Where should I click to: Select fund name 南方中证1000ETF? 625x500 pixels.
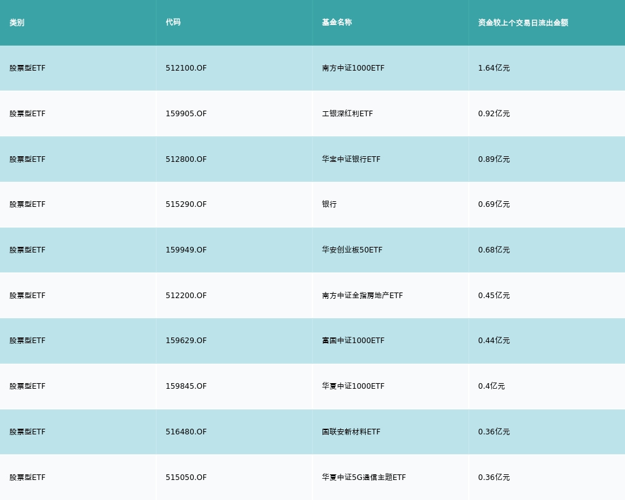pos(353,68)
